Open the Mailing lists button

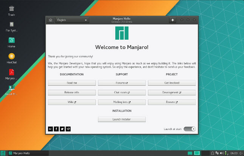click(122, 102)
